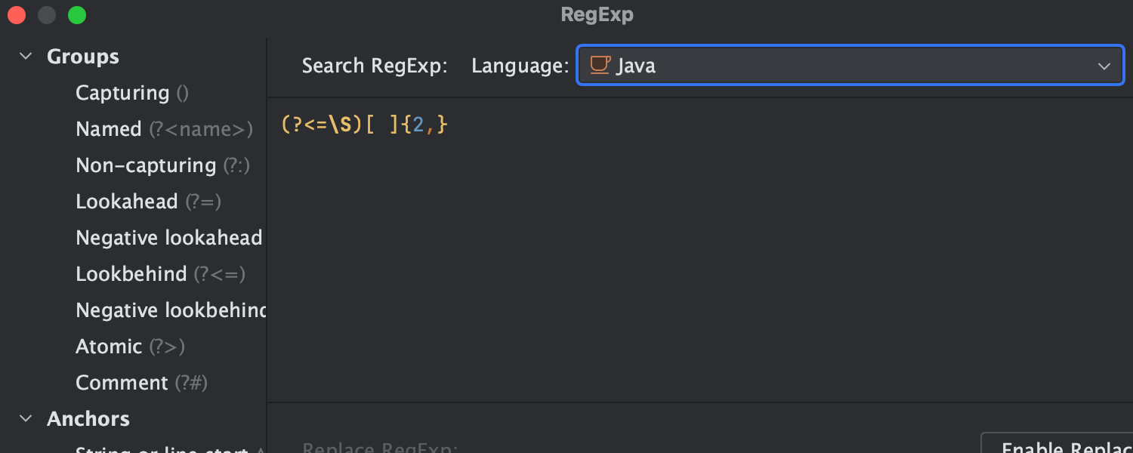
Task: Select Comment (?#) item
Action: pos(141,383)
